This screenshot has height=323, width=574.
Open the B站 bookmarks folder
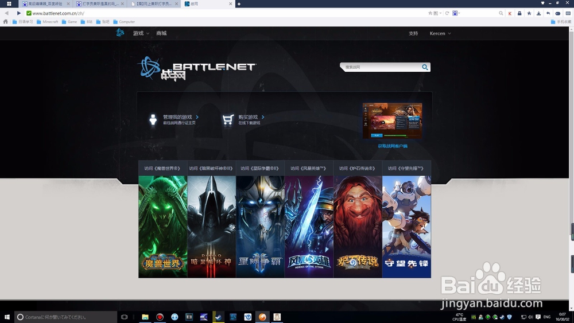[x=87, y=22]
